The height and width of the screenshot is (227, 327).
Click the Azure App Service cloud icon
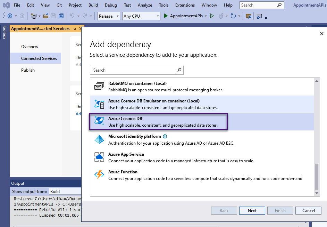coord(99,157)
